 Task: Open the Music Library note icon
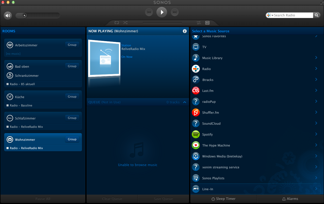196,58
